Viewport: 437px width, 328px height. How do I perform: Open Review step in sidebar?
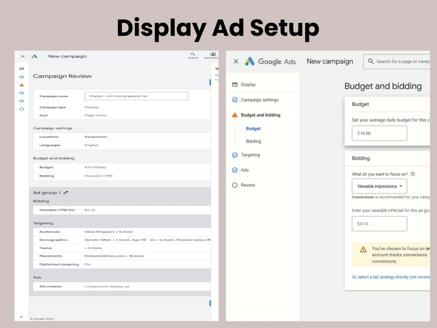248,185
